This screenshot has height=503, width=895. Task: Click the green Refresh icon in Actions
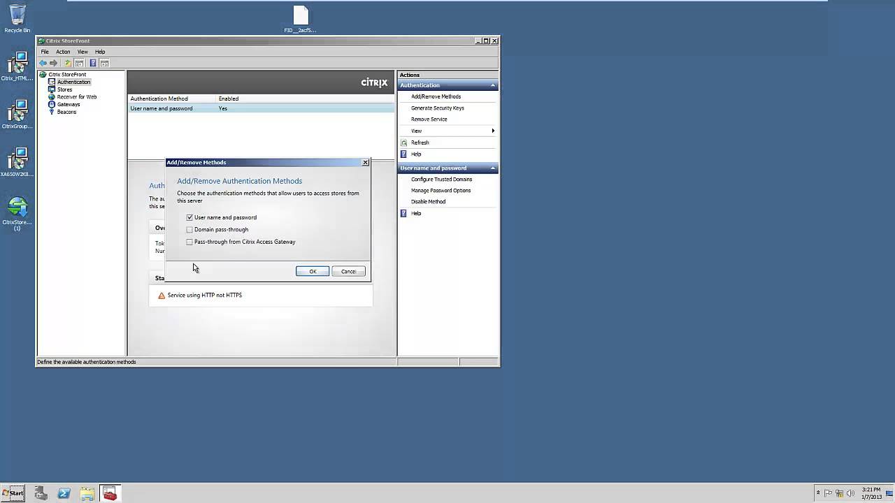403,143
